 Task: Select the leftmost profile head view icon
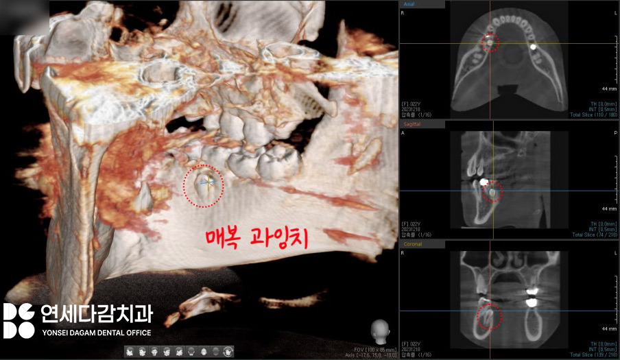click(x=130, y=351)
